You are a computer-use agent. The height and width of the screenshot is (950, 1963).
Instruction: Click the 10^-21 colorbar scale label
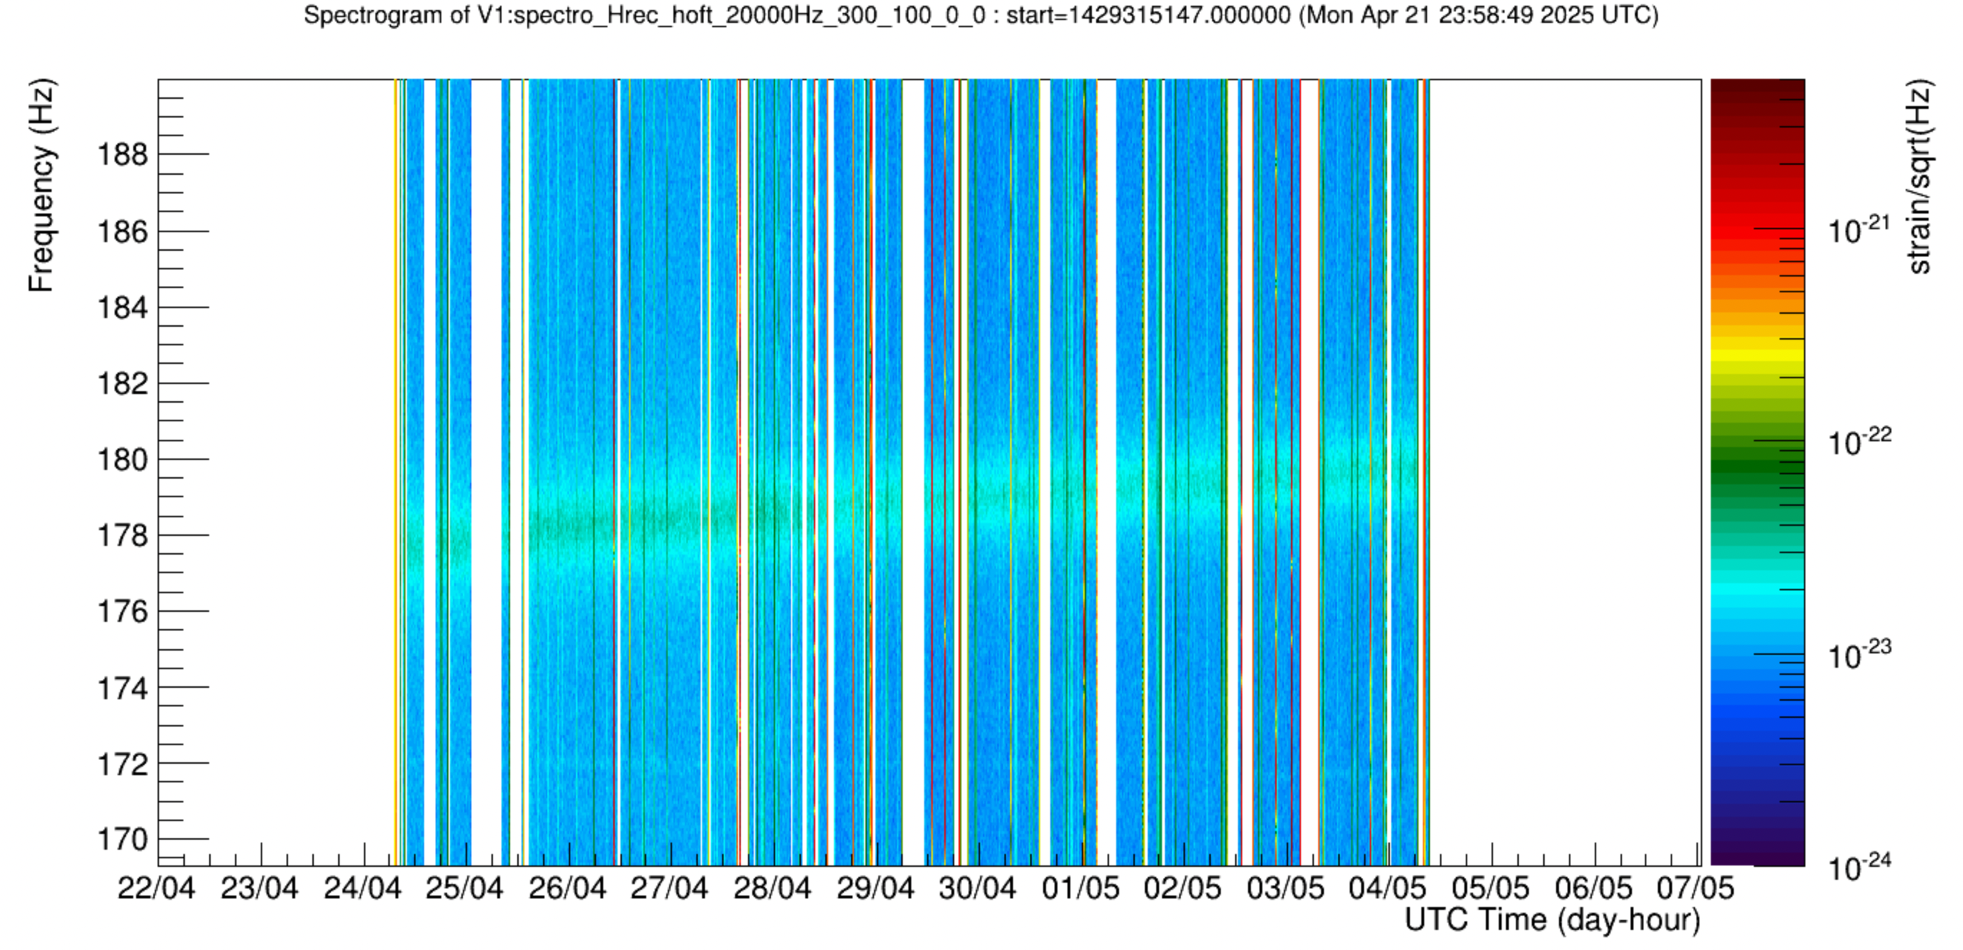point(1859,229)
